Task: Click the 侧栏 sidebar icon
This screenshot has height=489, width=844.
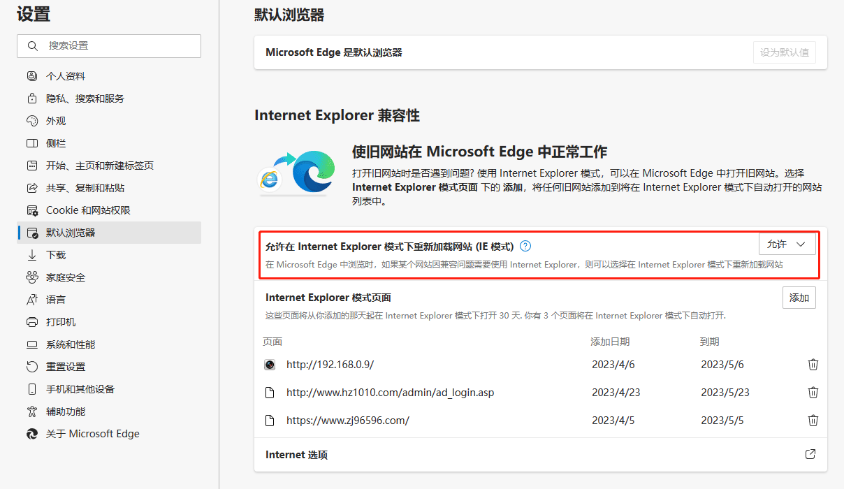Action: click(31, 143)
